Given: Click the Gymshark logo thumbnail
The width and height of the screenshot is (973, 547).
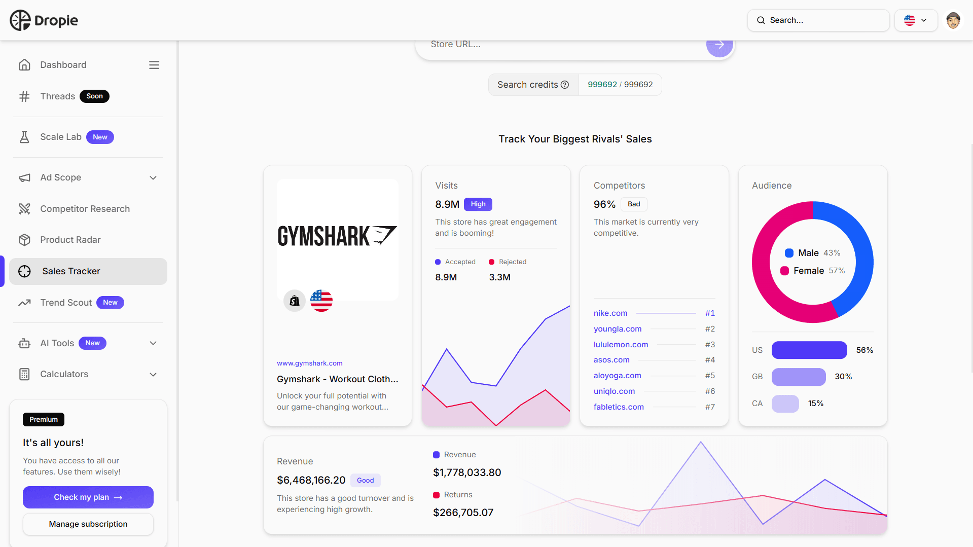Looking at the screenshot, I should point(337,236).
